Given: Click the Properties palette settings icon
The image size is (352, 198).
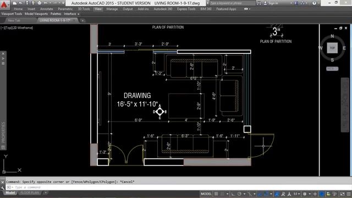Looking at the screenshot, I should pos(3,64).
